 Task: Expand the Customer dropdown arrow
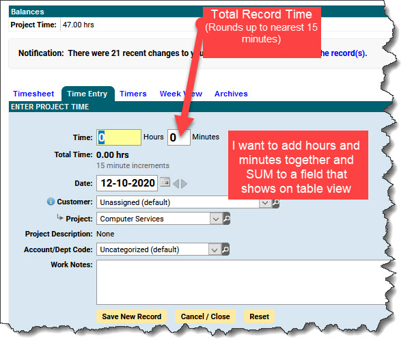265,203
